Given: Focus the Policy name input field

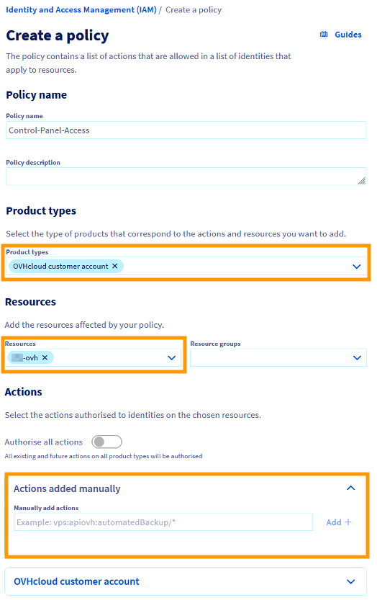Looking at the screenshot, I should (186, 130).
